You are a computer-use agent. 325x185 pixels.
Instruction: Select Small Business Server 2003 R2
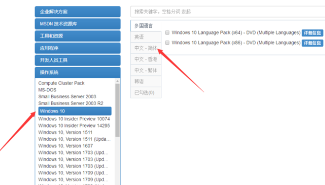coord(71,103)
